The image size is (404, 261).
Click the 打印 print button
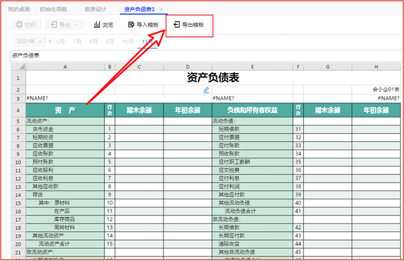[x=26, y=25]
